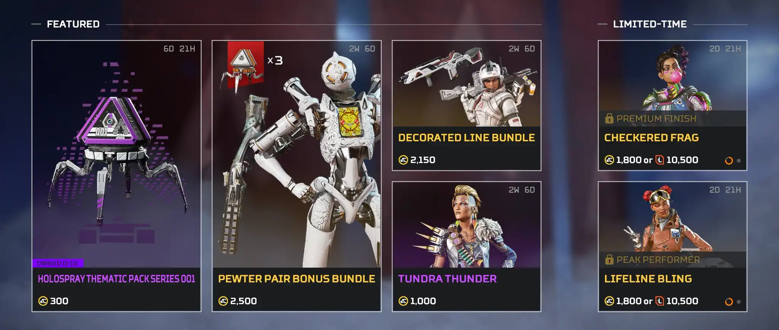Click the Legend Tokens icon under Lifeline Bling
Image resolution: width=779 pixels, height=330 pixels.
pos(660,301)
